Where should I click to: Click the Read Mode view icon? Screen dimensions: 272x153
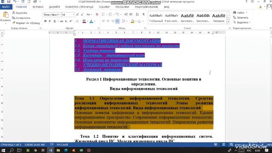click(x=215, y=144)
